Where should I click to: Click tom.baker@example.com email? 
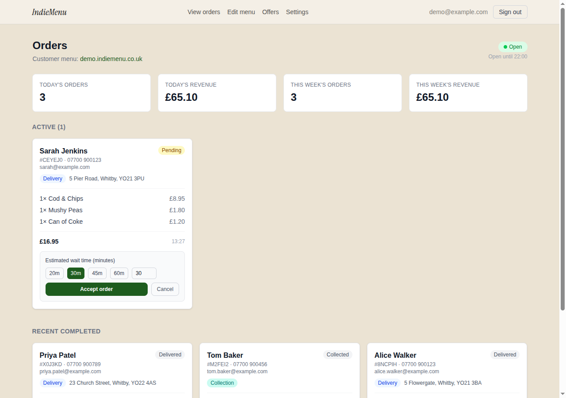click(237, 371)
